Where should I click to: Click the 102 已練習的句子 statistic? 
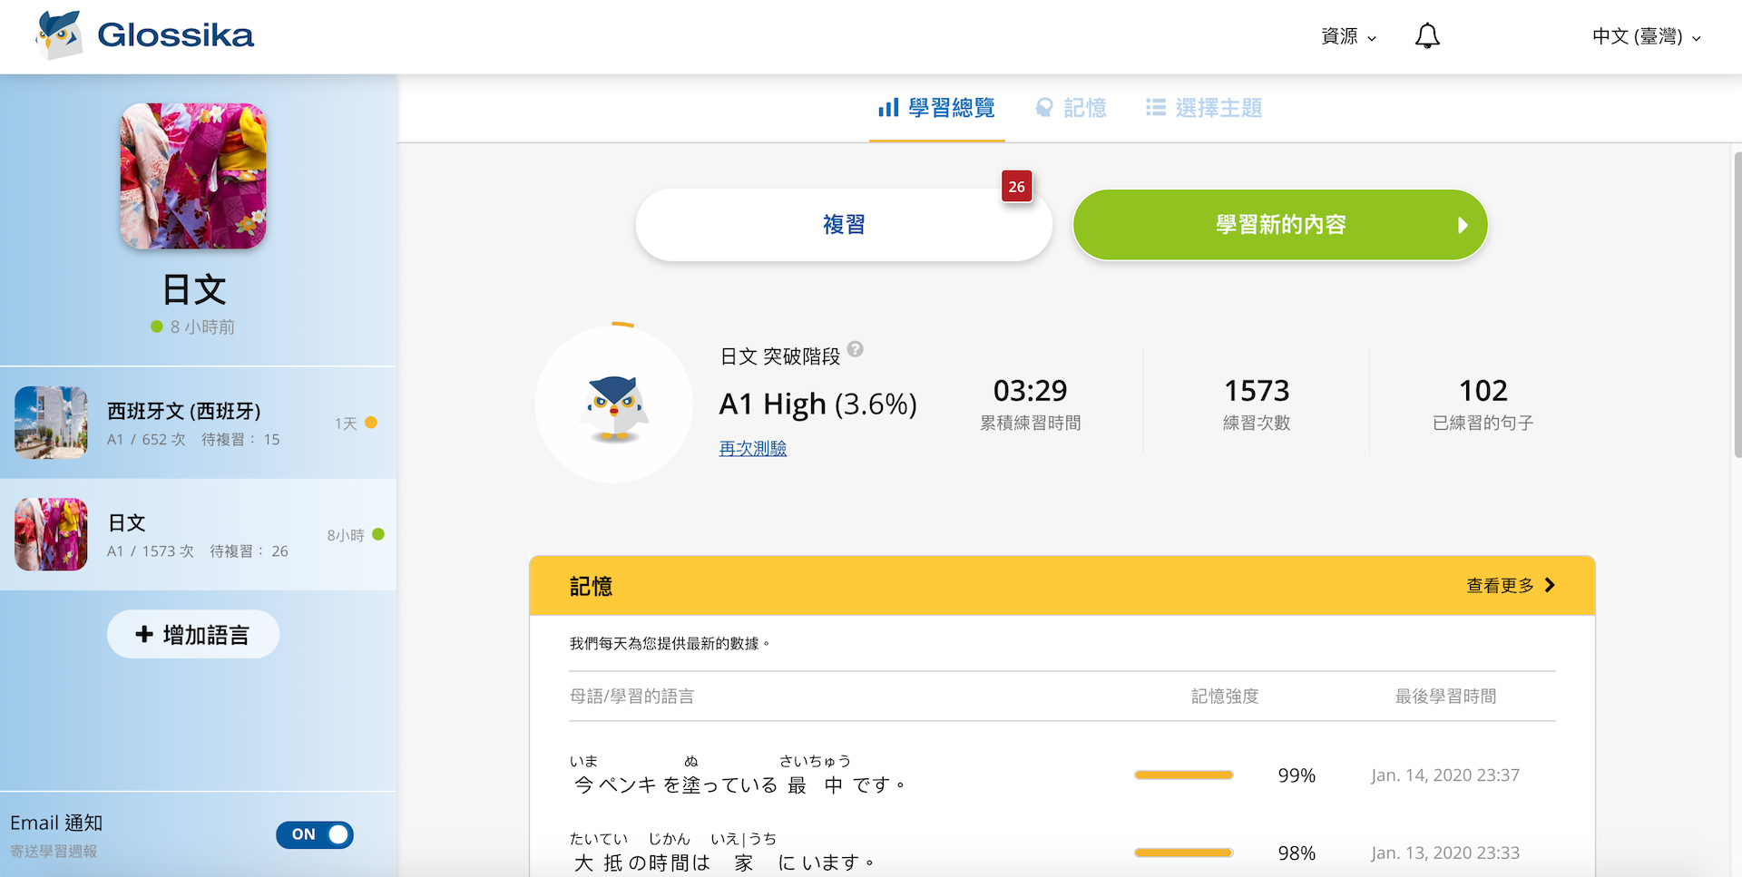(x=1483, y=404)
